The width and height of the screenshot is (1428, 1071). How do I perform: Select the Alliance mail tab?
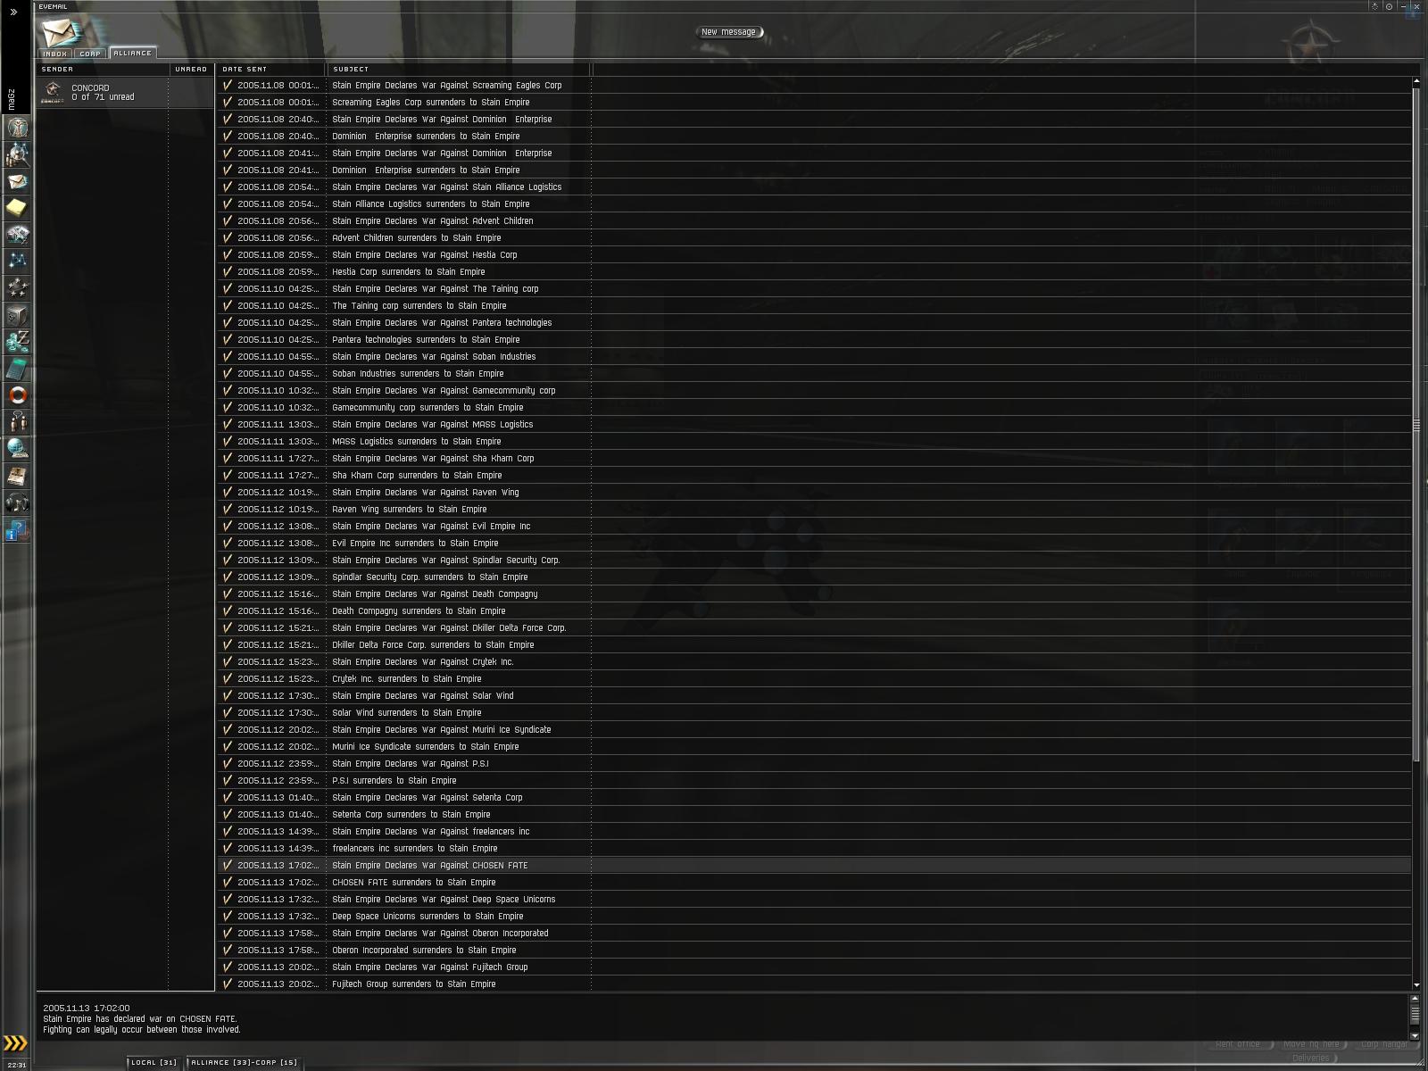point(133,54)
